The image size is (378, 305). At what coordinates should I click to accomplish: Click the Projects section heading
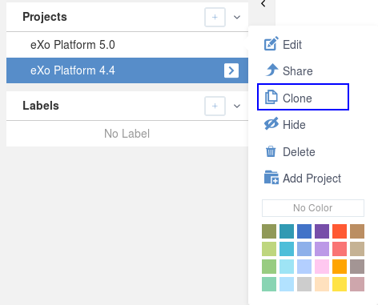[x=45, y=17]
